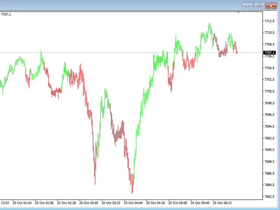Click the 7682.5 price scale label
The image size is (280, 210).
tap(269, 197)
